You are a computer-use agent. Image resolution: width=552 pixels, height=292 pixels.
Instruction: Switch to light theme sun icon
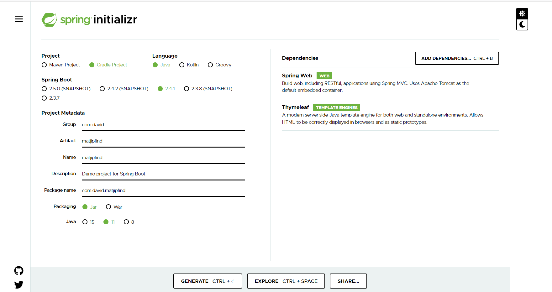pyautogui.click(x=522, y=13)
